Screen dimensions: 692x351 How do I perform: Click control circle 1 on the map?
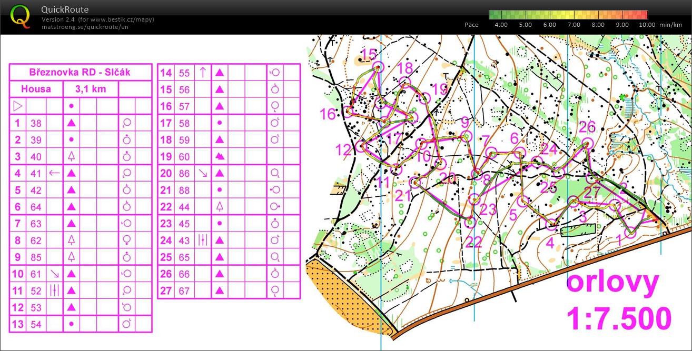point(630,232)
